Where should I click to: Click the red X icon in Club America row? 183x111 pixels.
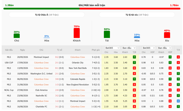click(x=178, y=90)
